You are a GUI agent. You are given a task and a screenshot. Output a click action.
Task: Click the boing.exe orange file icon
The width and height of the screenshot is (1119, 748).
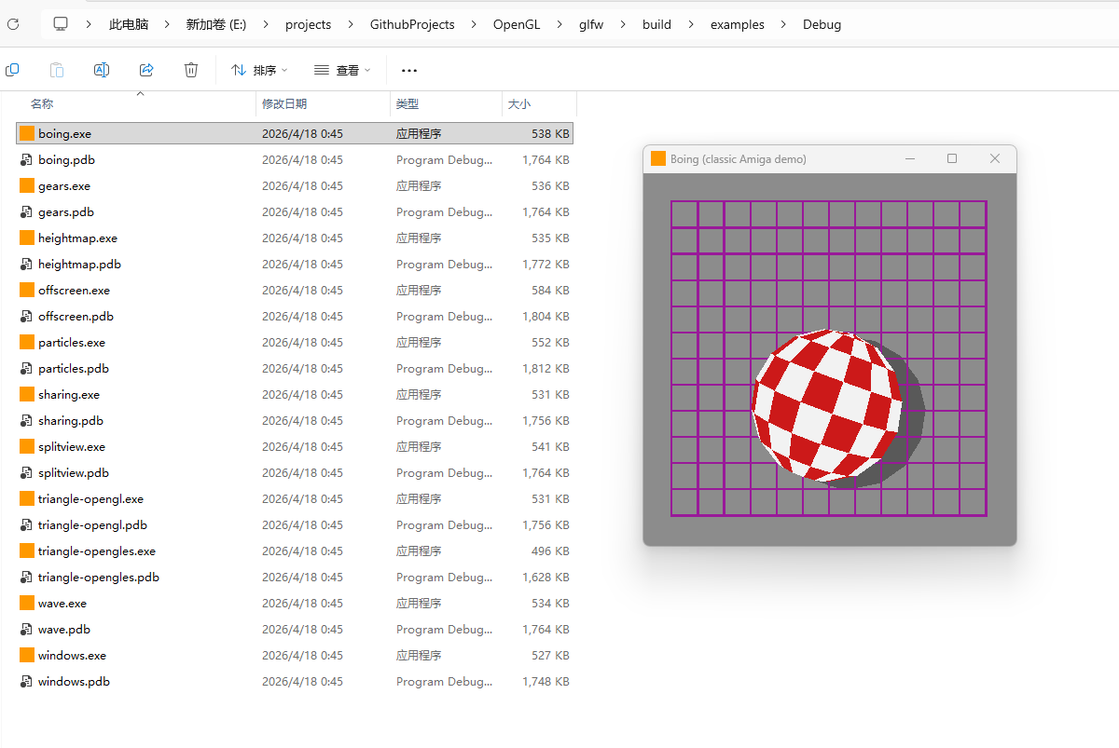click(x=27, y=133)
